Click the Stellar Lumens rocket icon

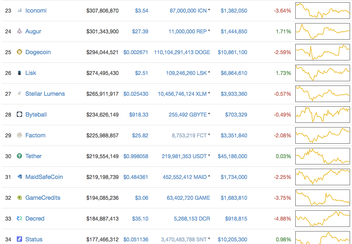19,94
